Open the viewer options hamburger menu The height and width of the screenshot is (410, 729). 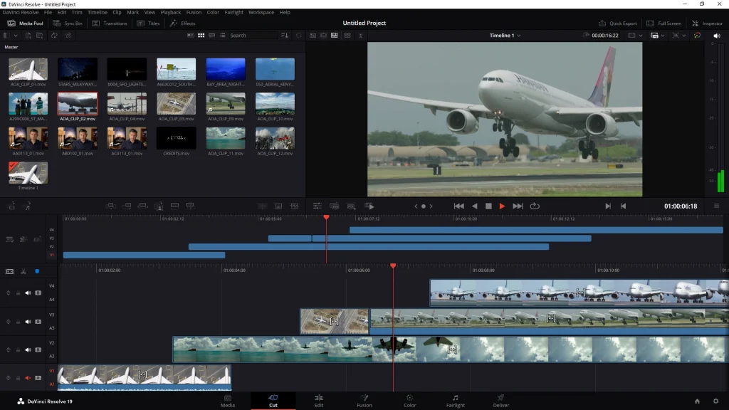pos(716,206)
